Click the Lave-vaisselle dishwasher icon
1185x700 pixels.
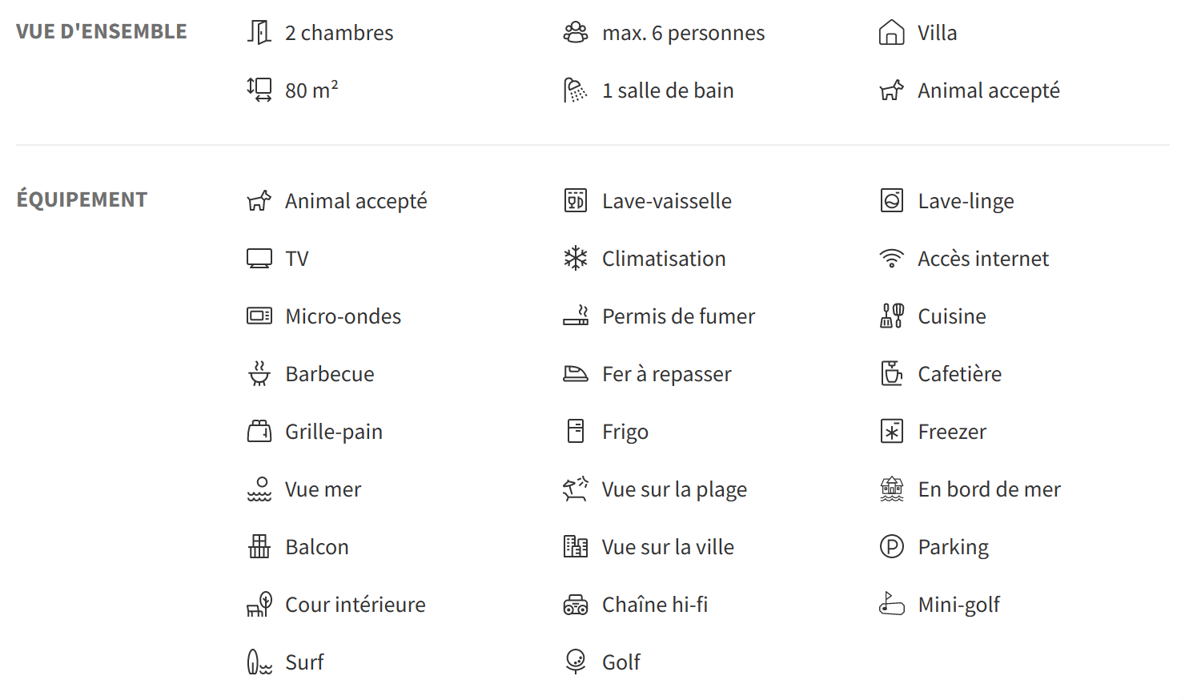click(x=576, y=200)
